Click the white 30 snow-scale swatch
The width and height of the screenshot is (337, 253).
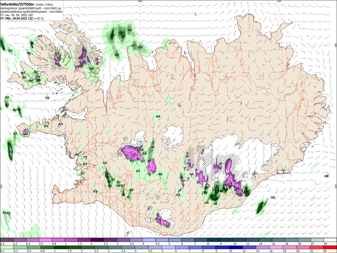tap(330, 240)
